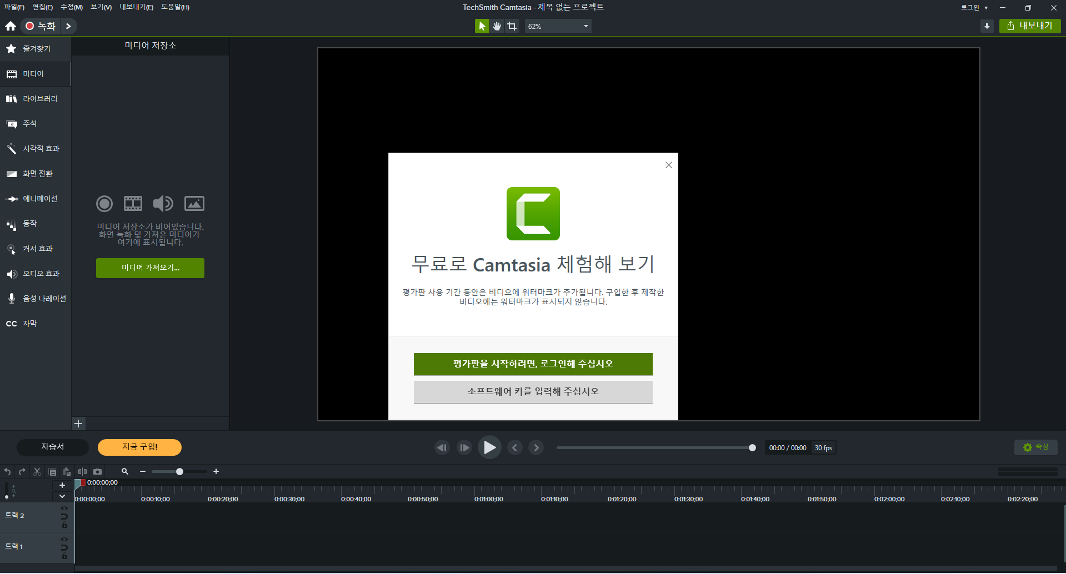Screen dimensions: 1066x574
Task: Open the 도움말(H) menu
Action: click(x=175, y=7)
